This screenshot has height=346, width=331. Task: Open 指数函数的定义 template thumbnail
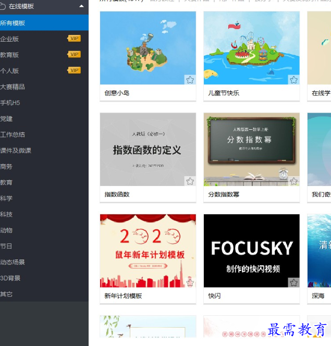click(148, 150)
